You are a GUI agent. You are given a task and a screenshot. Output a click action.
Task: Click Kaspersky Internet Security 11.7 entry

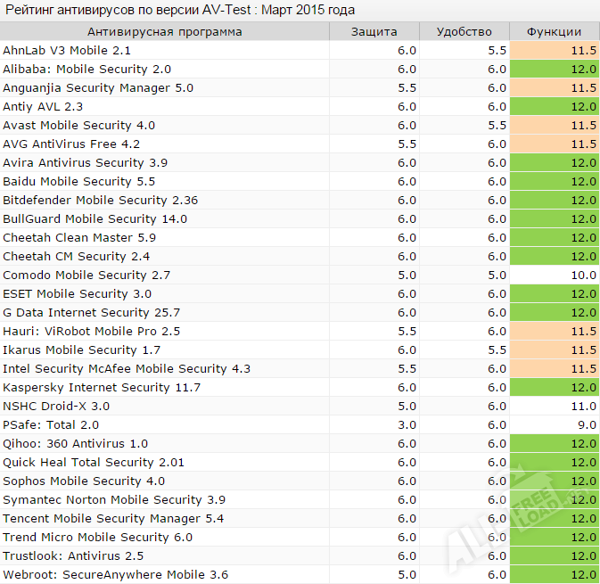[102, 388]
